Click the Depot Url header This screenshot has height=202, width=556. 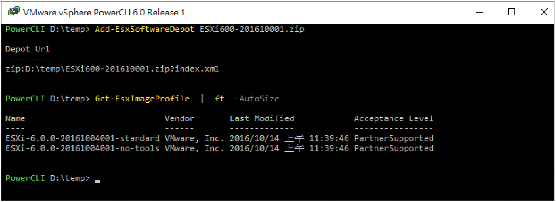[x=28, y=49]
